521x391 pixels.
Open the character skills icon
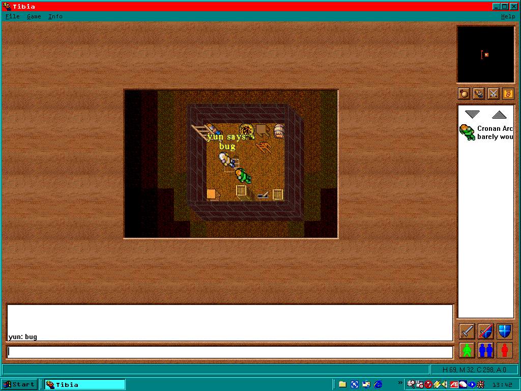[x=479, y=94]
